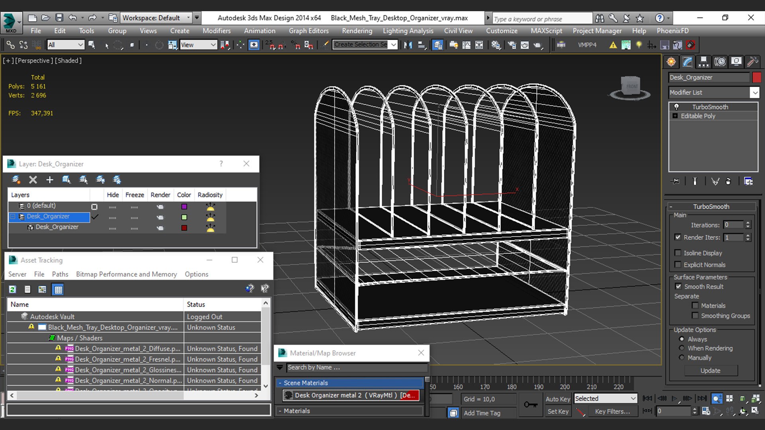Open Paths menu in Asset Tracking

click(x=60, y=274)
